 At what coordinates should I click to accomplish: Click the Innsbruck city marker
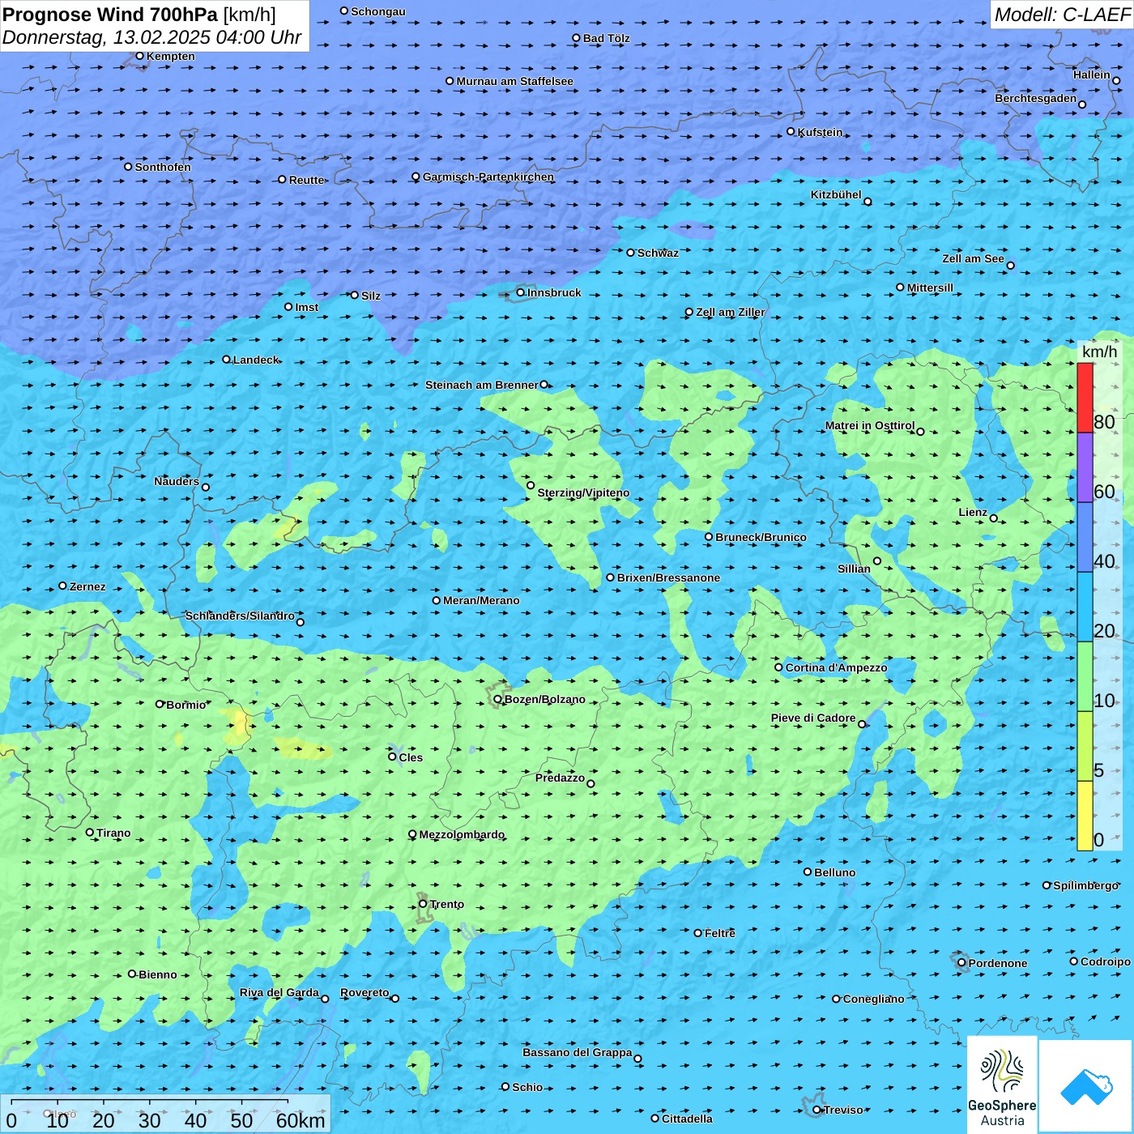(521, 292)
